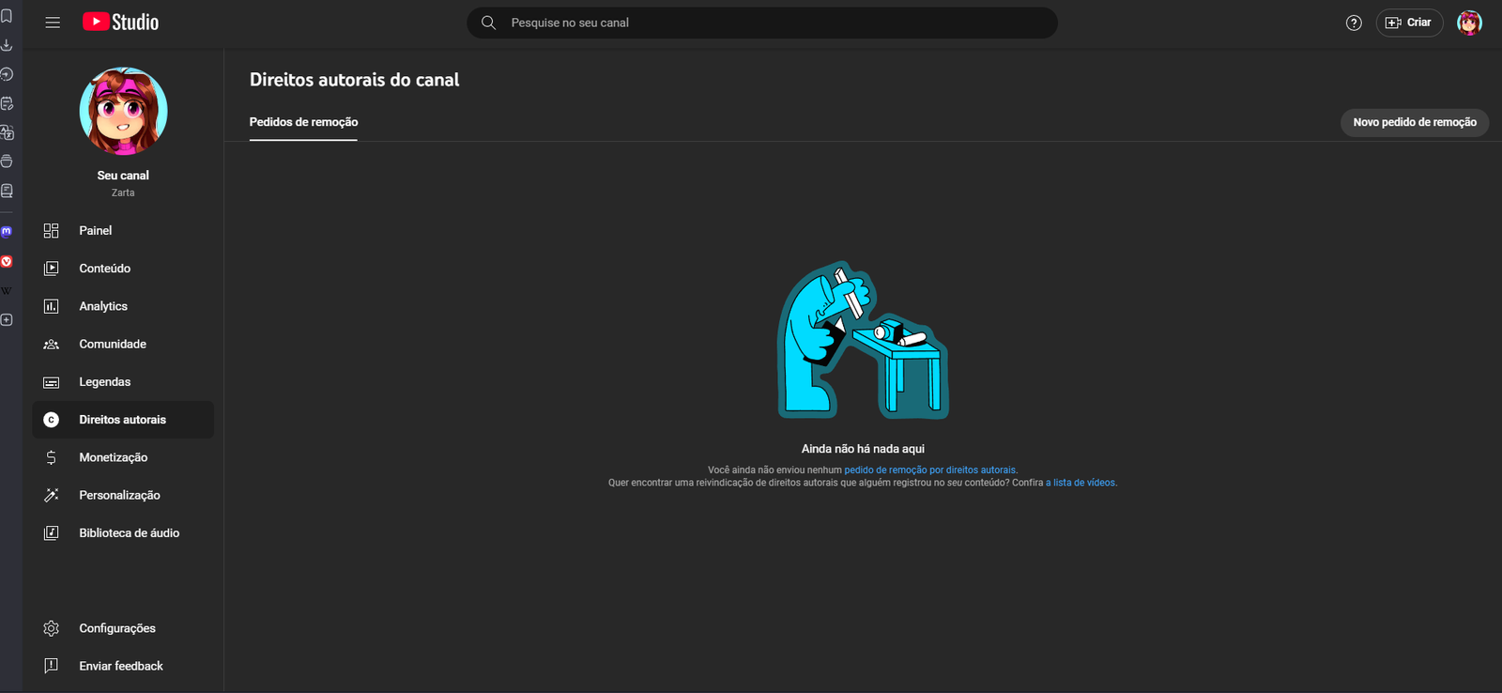The width and height of the screenshot is (1502, 693).
Task: Click the Enviar feedback icon
Action: click(52, 666)
